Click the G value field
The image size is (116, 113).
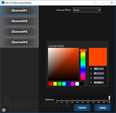(99, 73)
